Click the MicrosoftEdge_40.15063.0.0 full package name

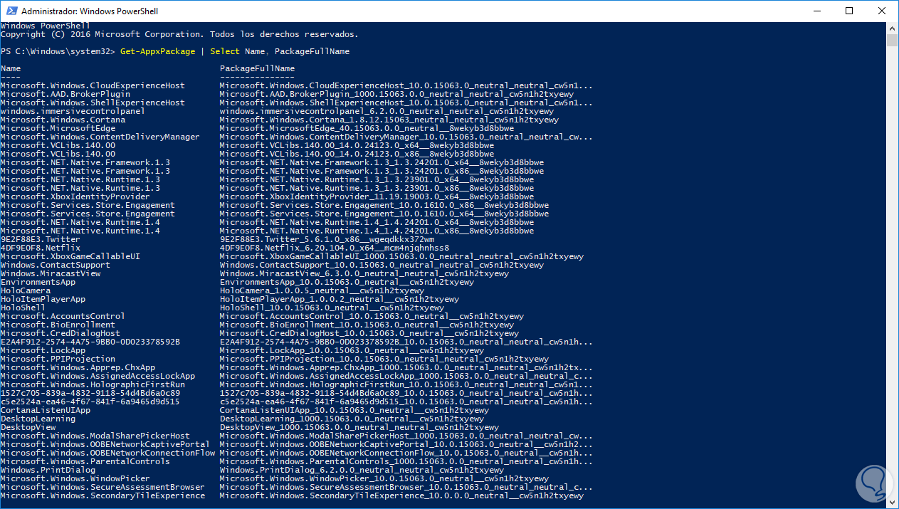(x=367, y=128)
